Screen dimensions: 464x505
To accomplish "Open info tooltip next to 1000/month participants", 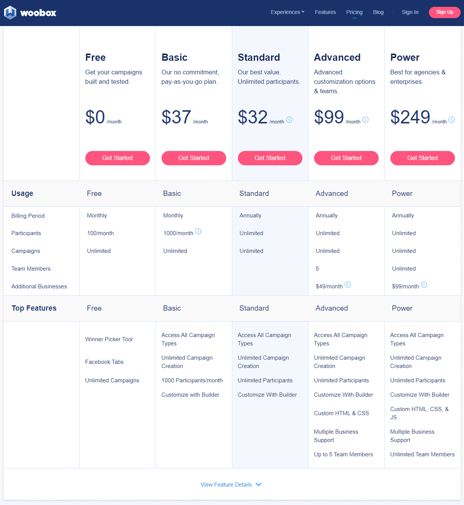I will click(198, 232).
